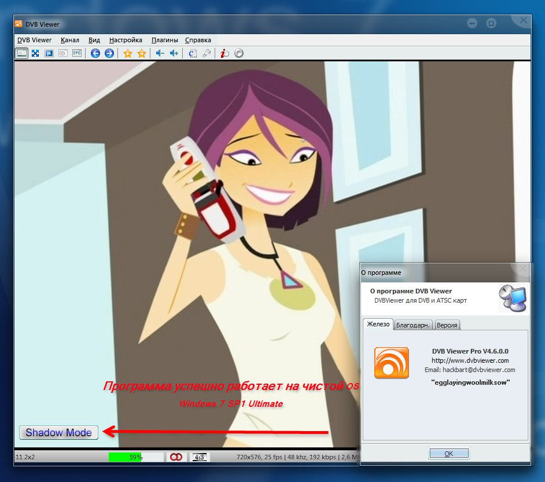The image size is (545, 482).
Task: Open settings with the wrench icon
Action: point(207,53)
